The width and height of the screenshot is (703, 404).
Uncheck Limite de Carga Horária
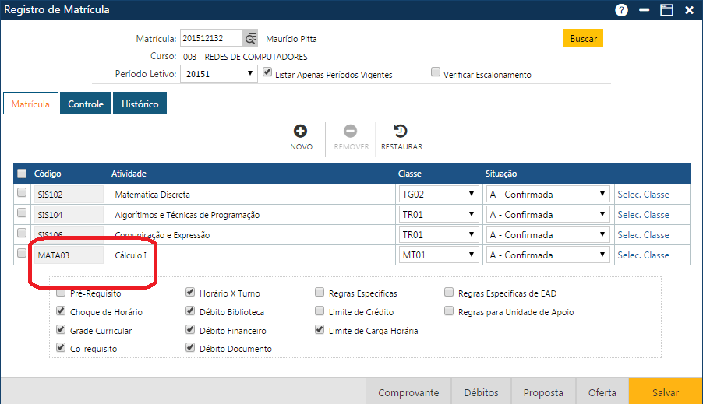pos(320,329)
